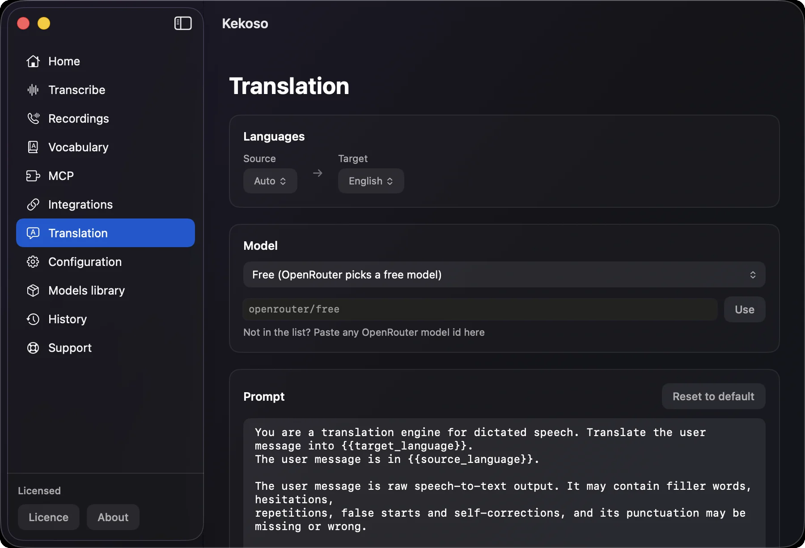Screen dimensions: 805x548
Task: Open the Transcribe section label
Action: tap(76, 90)
